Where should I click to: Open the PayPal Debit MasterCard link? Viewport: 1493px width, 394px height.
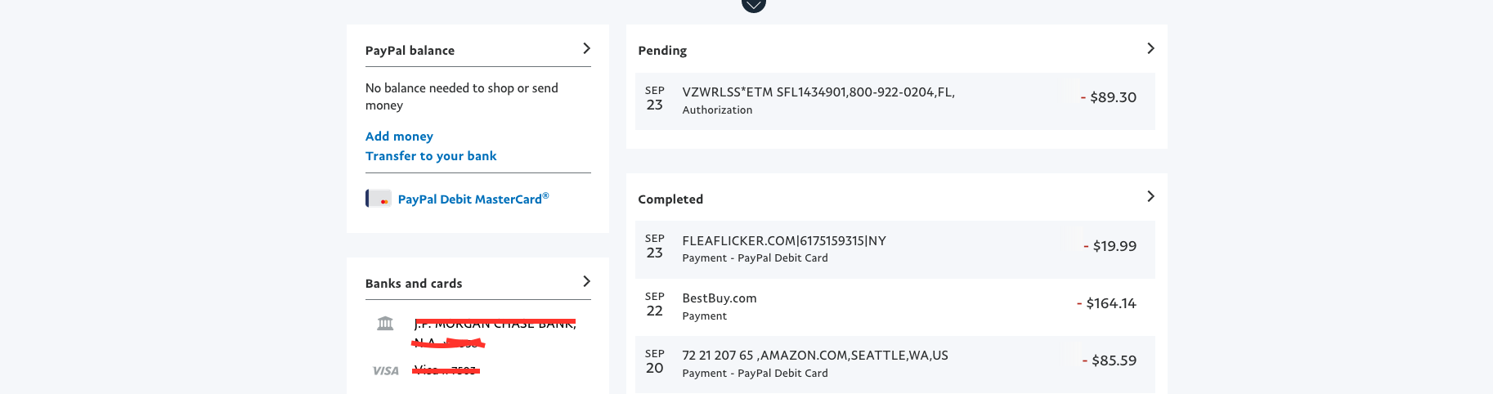[473, 199]
